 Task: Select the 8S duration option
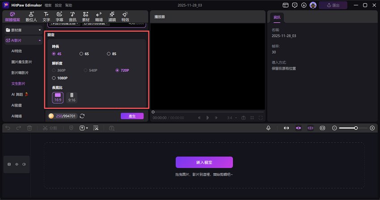111,54
